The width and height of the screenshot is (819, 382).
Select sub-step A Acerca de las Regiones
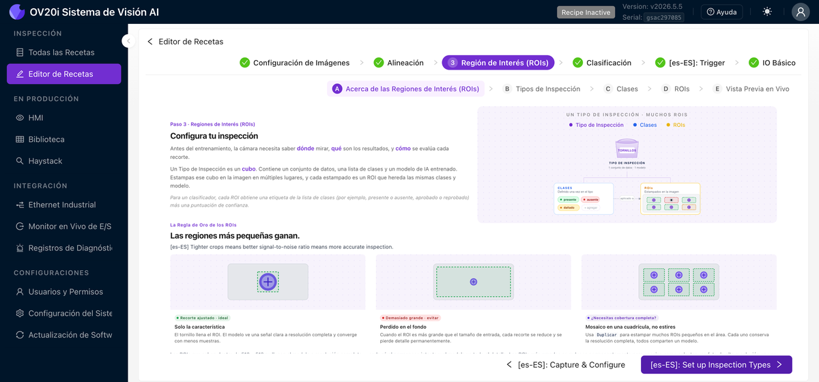click(x=406, y=89)
